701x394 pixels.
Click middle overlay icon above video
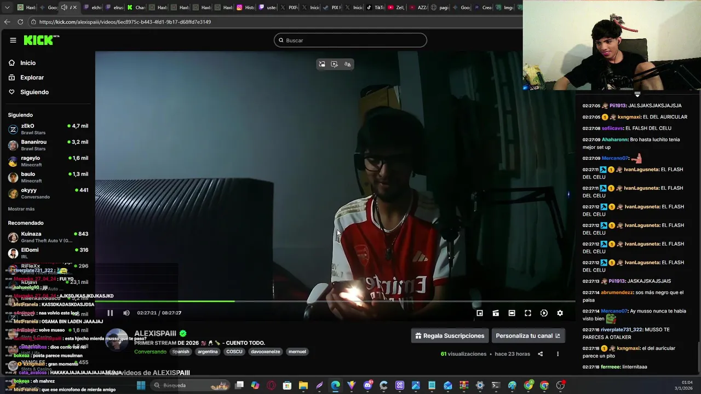tap(335, 64)
